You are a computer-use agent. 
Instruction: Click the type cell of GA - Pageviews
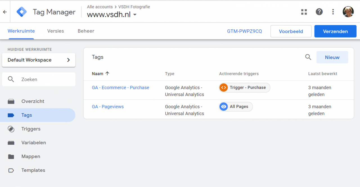(184, 110)
